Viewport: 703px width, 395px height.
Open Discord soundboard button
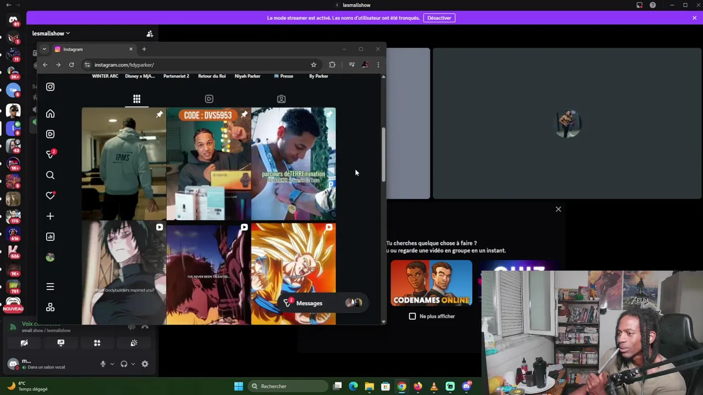133,343
